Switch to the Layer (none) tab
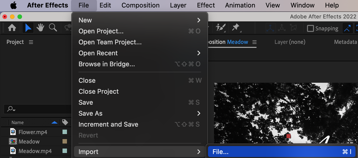The width and height of the screenshot is (358, 158). point(290,42)
